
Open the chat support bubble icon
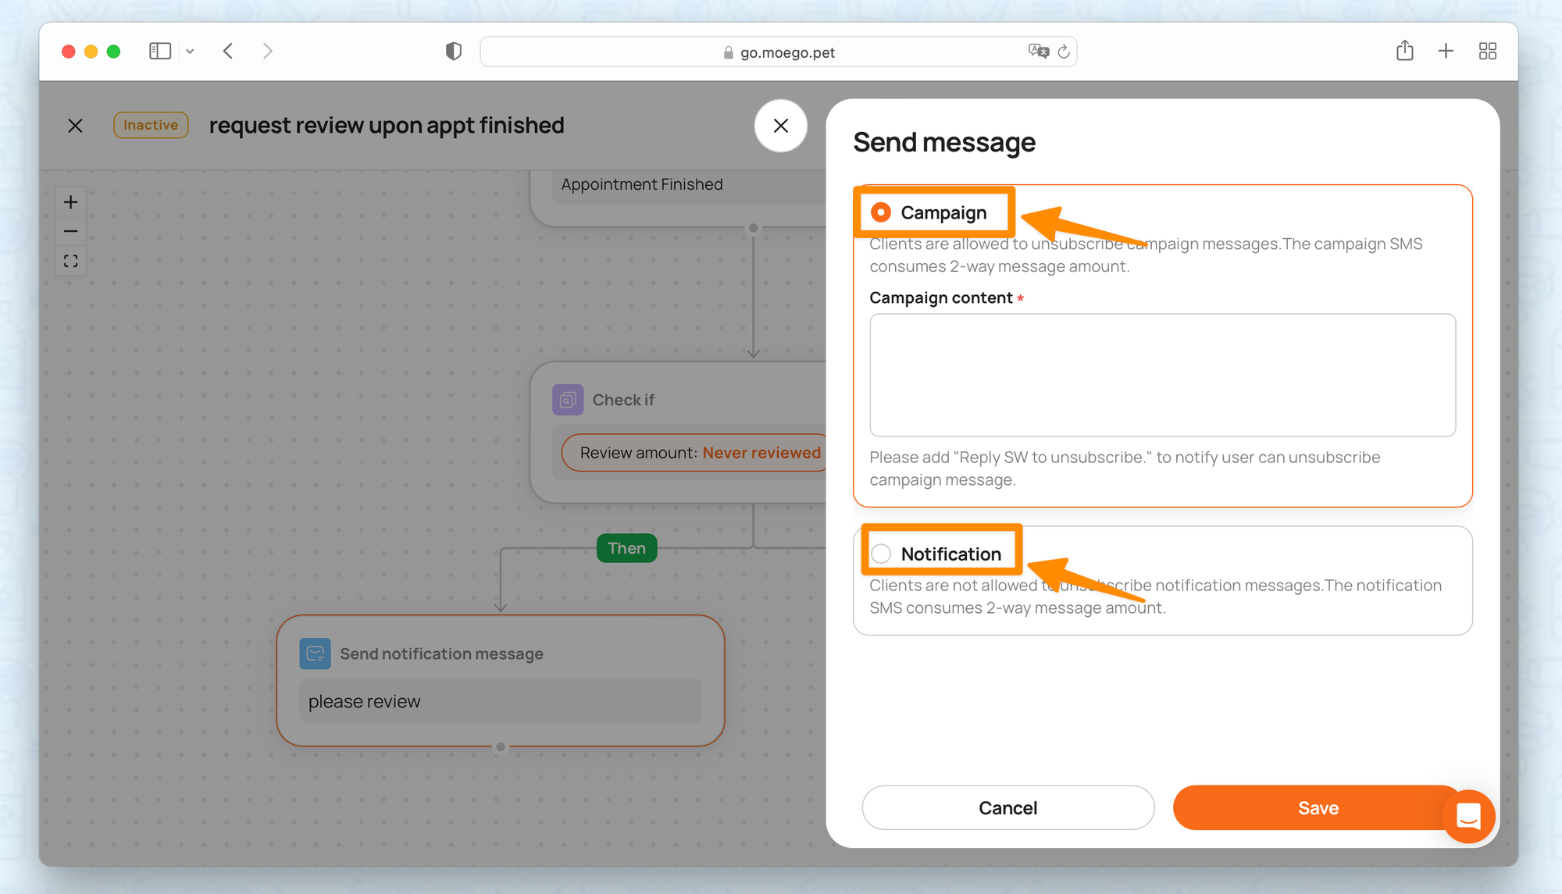[1468, 816]
